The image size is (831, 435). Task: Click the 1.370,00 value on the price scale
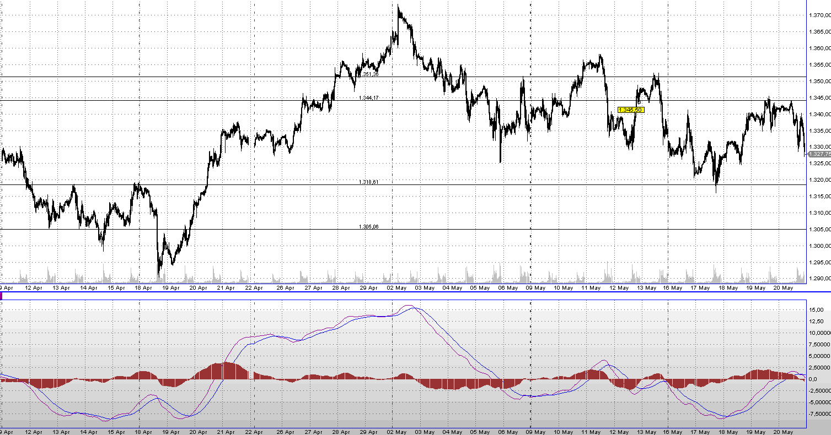819,15
